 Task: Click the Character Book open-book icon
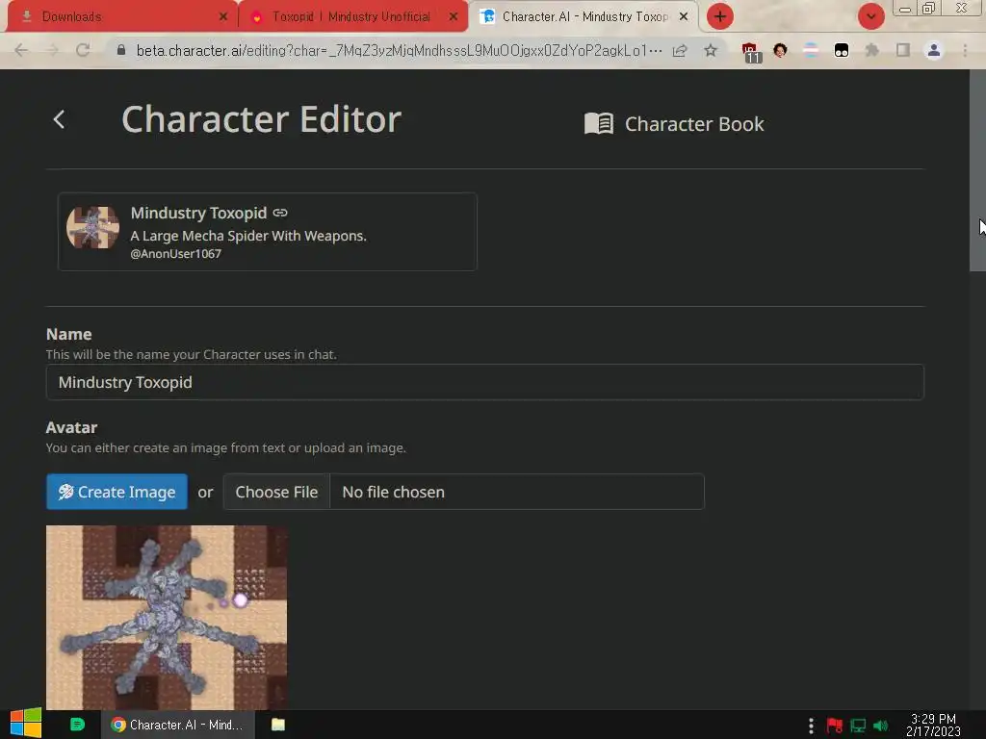click(599, 123)
